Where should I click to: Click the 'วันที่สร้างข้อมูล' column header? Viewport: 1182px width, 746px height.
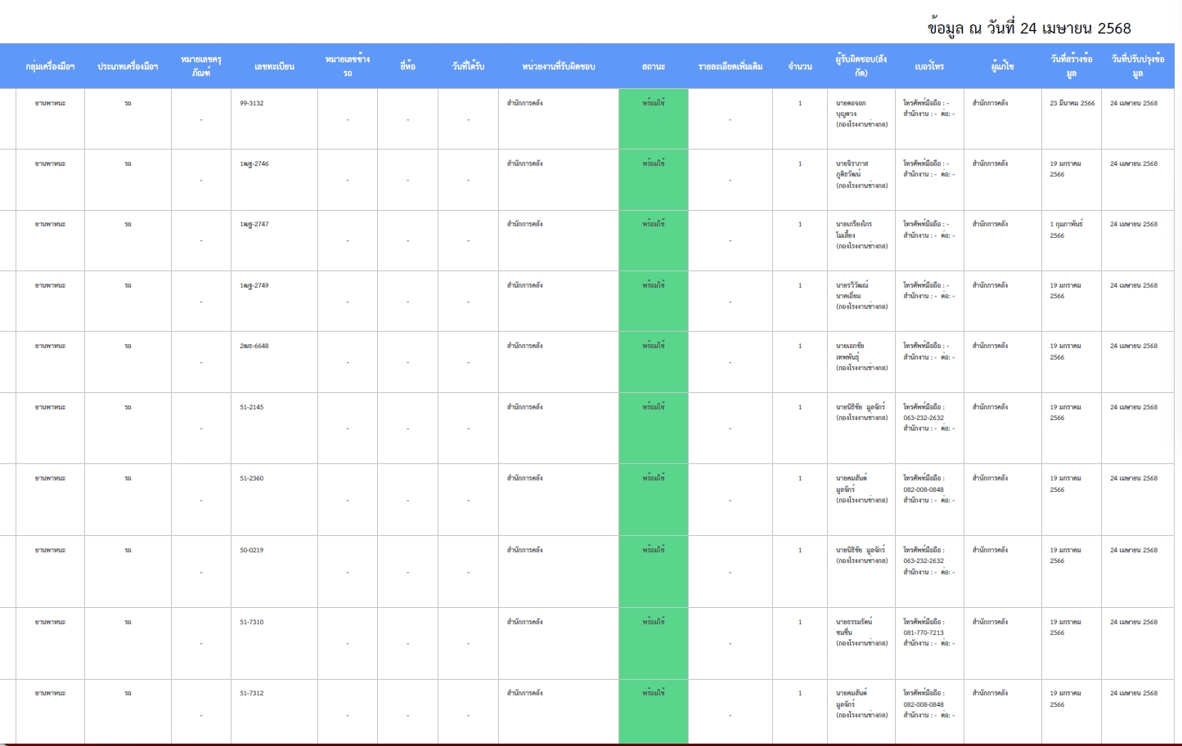[x=1072, y=66]
